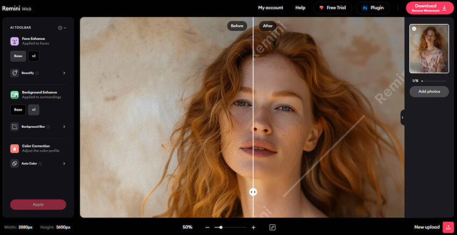Open the Help menu
This screenshot has height=235, width=457.
300,8
